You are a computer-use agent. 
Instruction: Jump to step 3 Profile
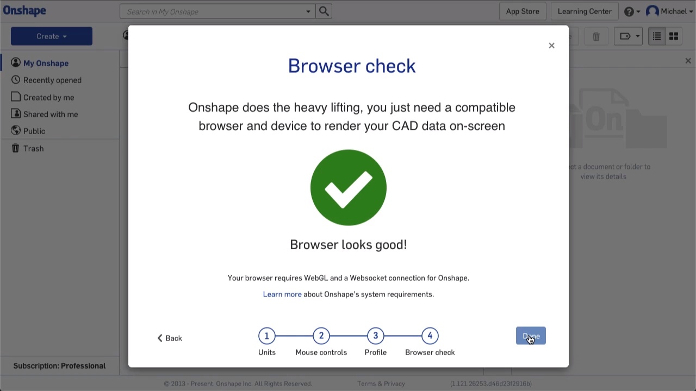click(x=375, y=336)
